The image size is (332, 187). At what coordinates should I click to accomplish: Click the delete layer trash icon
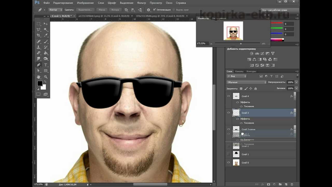(292, 184)
